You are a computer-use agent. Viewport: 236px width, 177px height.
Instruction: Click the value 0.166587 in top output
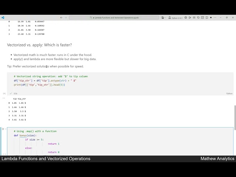(39, 30)
